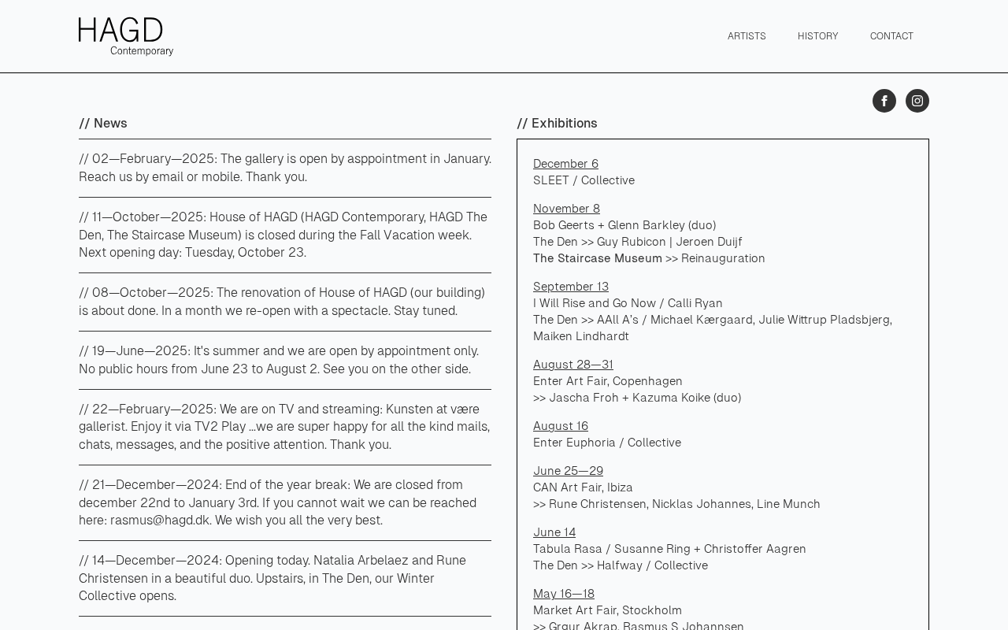
Task: Open the December 6 exhibition link
Action: click(565, 164)
